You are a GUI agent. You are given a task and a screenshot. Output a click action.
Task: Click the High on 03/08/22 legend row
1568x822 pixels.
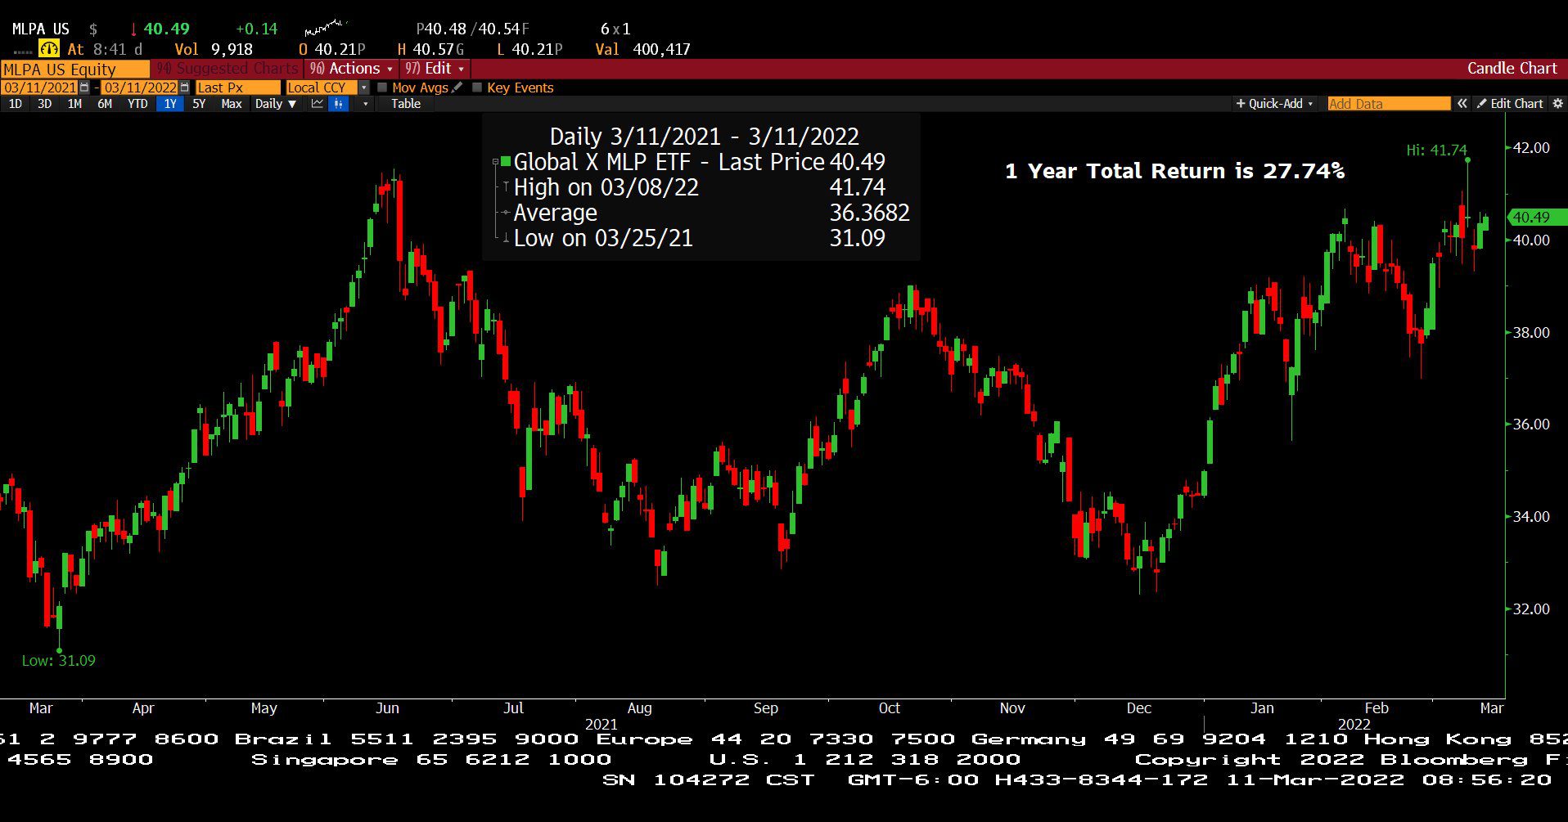[x=701, y=187]
